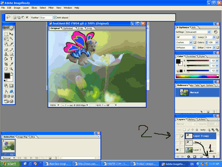Open the Slices menu
222x167 pixels.
[34, 8]
